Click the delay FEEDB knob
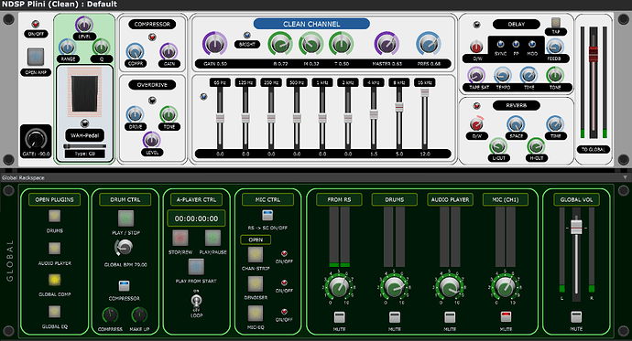 tap(554, 47)
